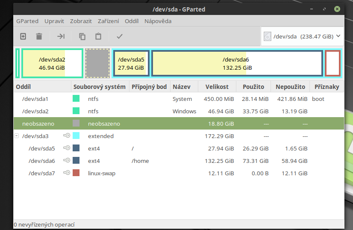Click the resize/move partition toolbar icon
This screenshot has height=230, width=353.
point(61,37)
